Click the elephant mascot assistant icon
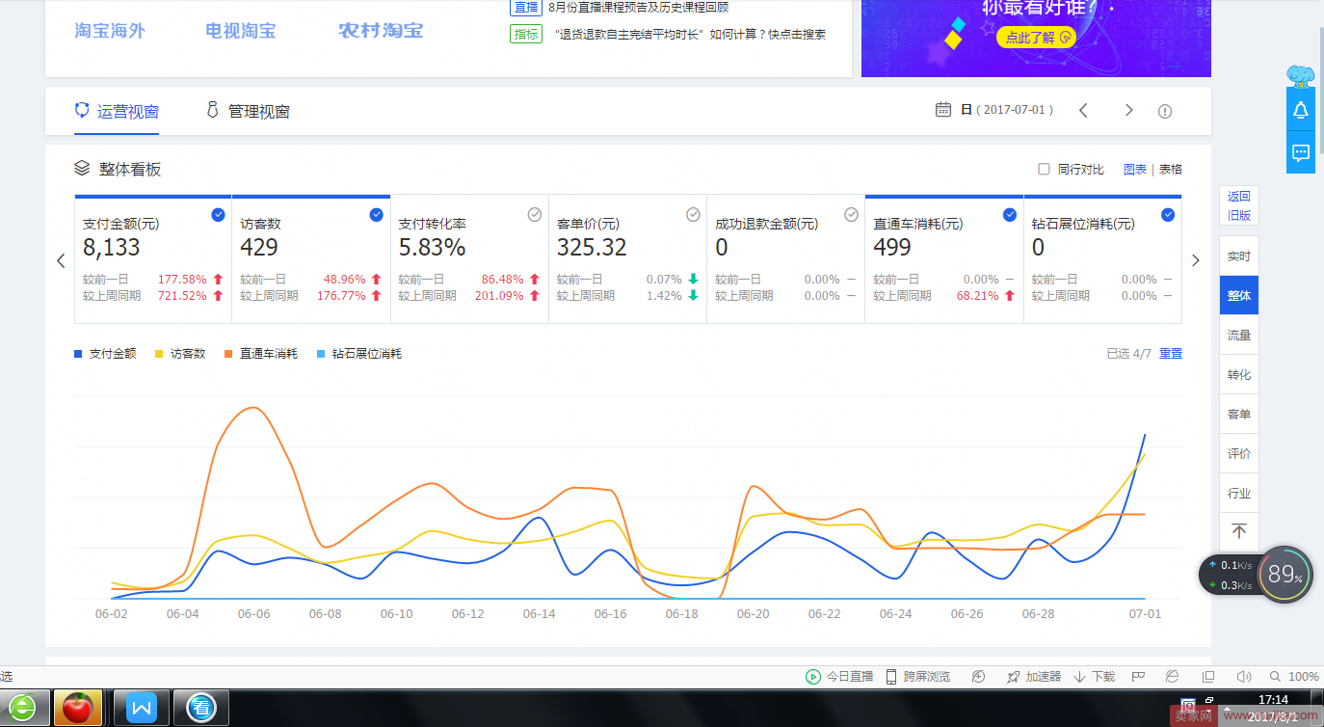 click(1301, 76)
